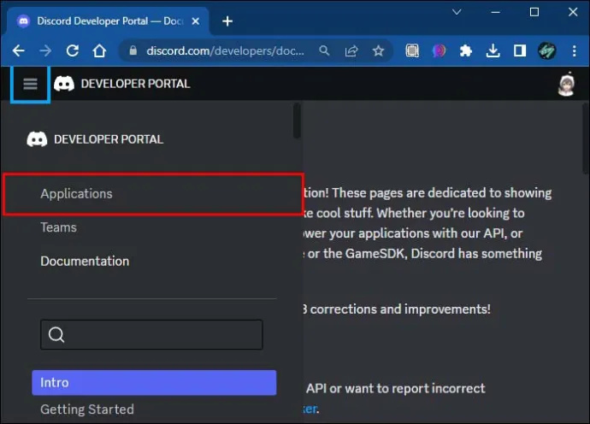Click the sidebar scrollbar thumb
The height and width of the screenshot is (424, 590).
tap(297, 121)
